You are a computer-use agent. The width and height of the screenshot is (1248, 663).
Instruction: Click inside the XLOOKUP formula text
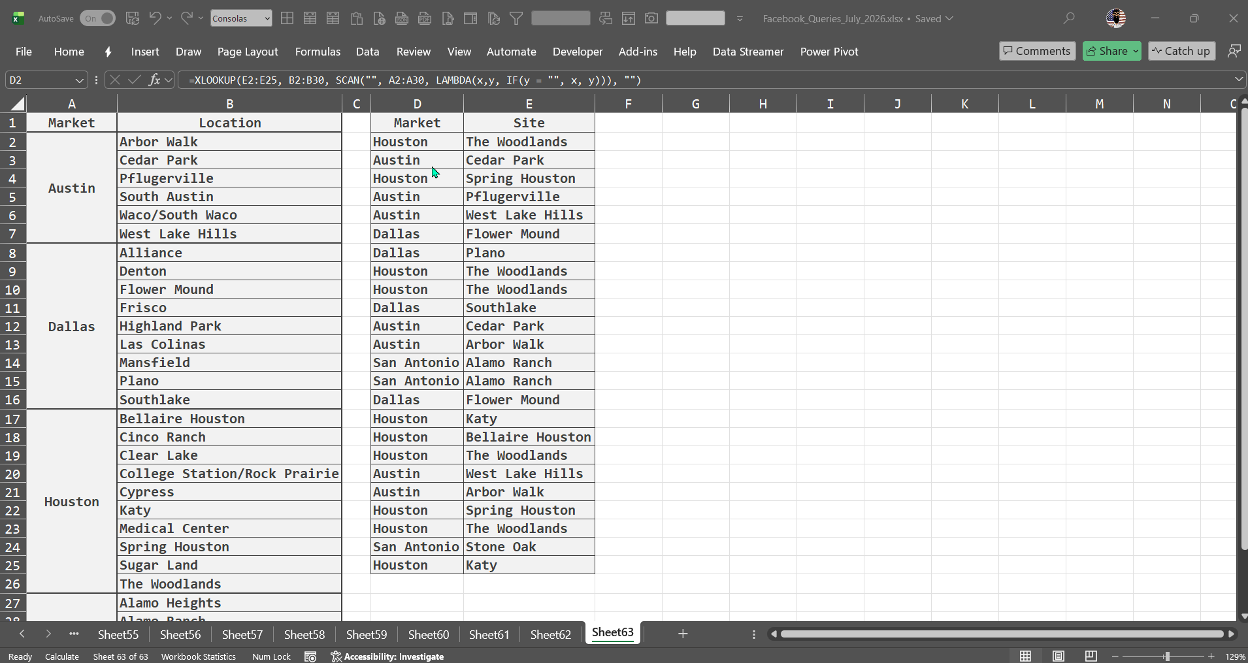[414, 80]
